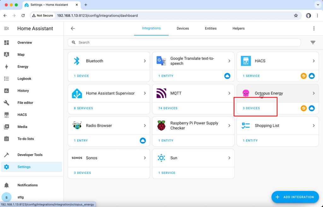
Task: Open Shopping List 1 Entity link
Action: pos(250,141)
